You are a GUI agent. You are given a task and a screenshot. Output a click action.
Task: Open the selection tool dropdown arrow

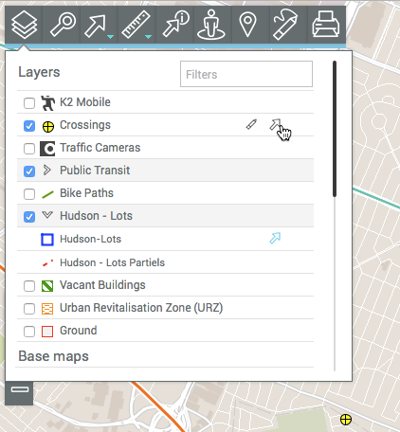click(x=110, y=37)
